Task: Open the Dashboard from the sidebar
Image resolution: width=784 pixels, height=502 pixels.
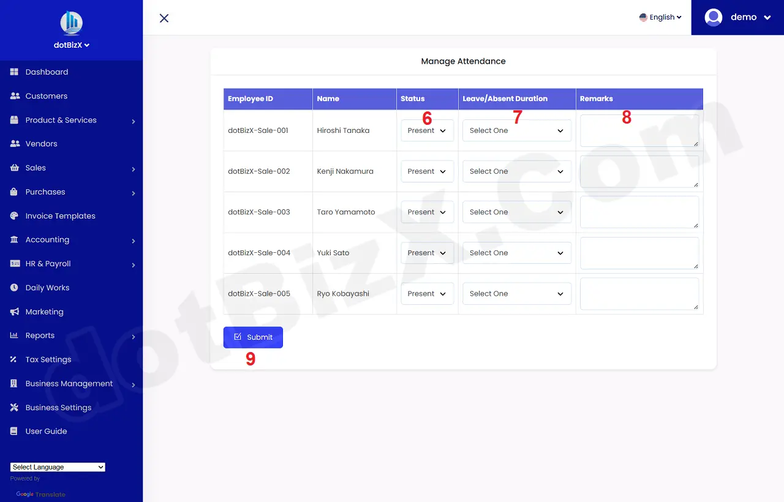Action: tap(14, 72)
